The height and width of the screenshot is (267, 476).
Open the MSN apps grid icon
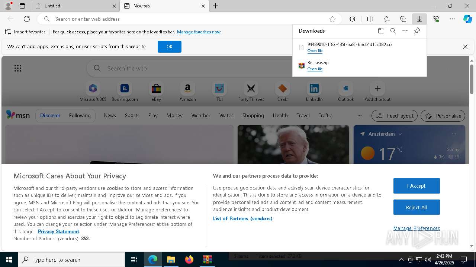coord(18,68)
